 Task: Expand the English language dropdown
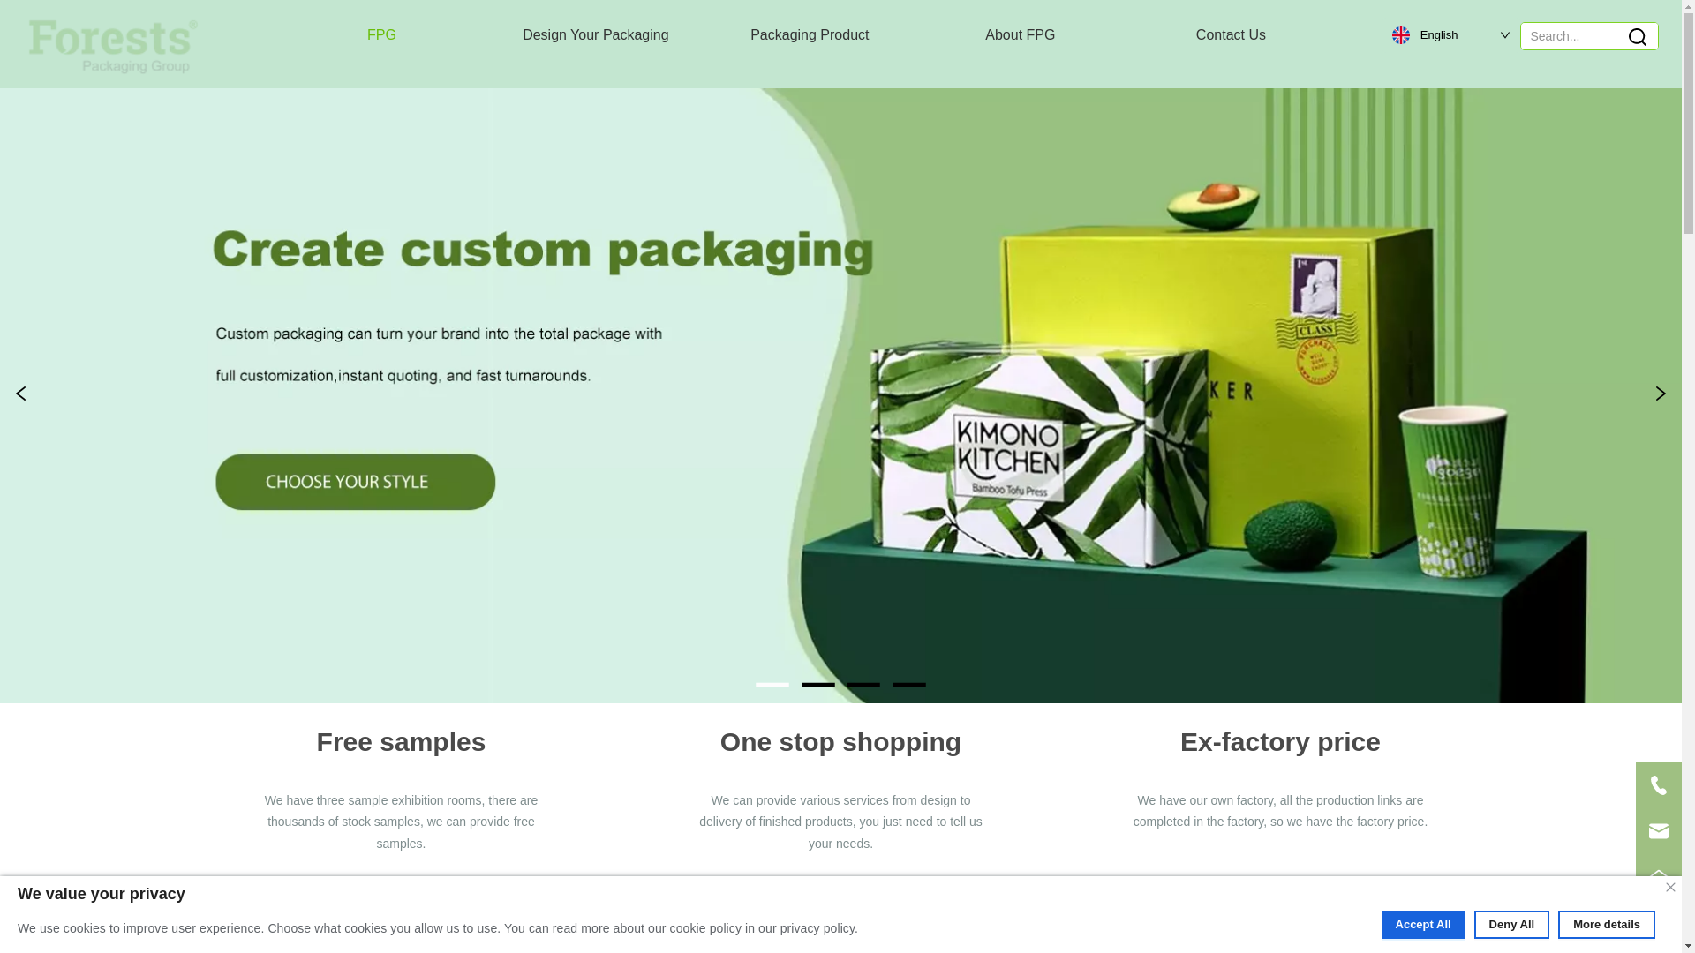[1451, 35]
